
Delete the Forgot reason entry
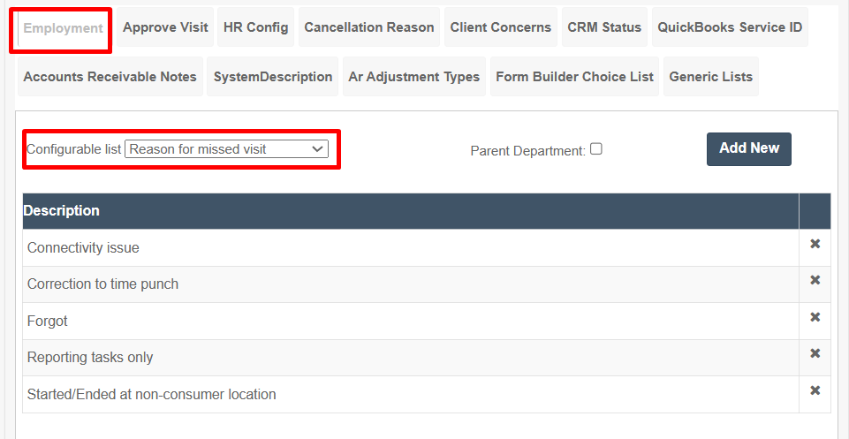click(815, 317)
